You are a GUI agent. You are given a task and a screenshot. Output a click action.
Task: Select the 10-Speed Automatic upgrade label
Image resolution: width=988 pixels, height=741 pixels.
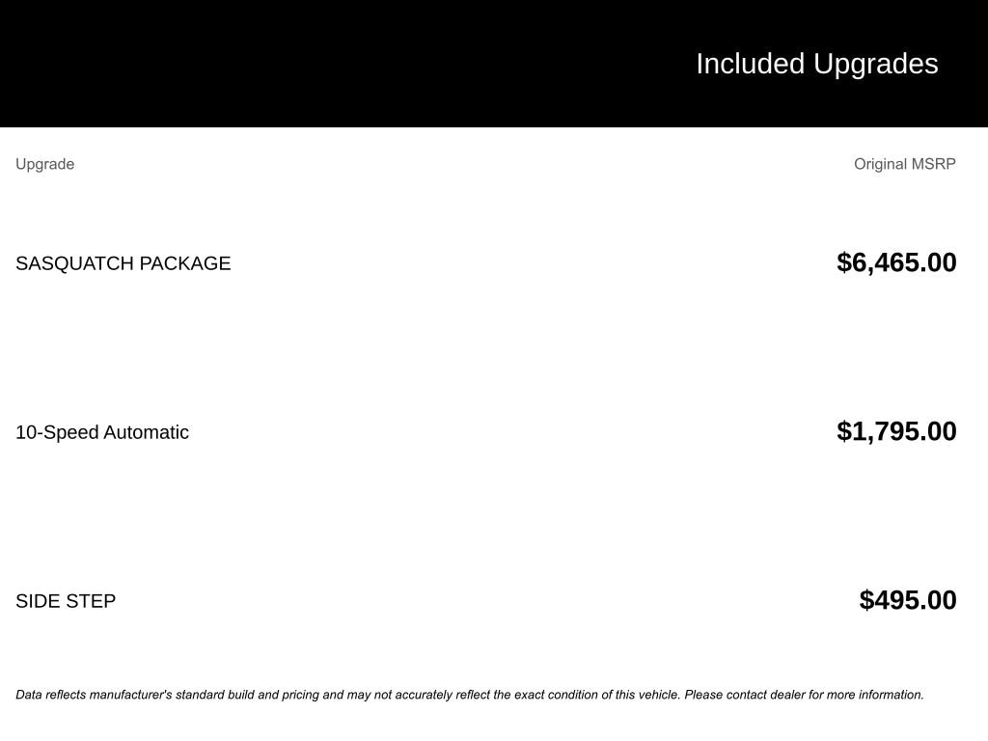[x=102, y=432]
